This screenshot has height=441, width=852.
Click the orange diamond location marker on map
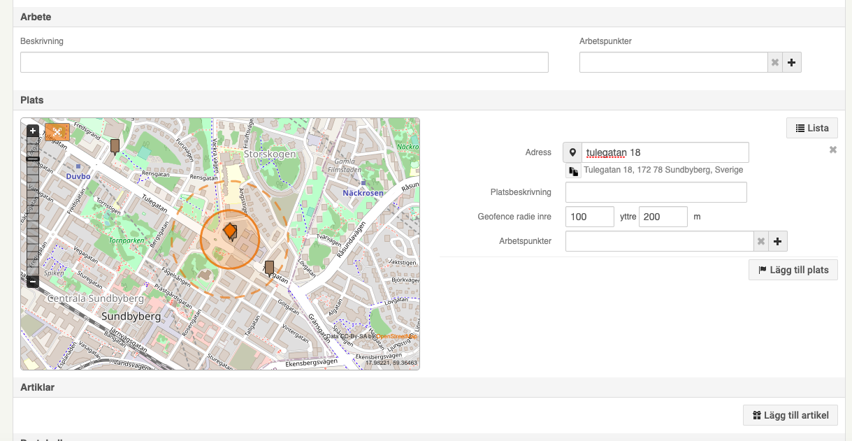pos(229,231)
